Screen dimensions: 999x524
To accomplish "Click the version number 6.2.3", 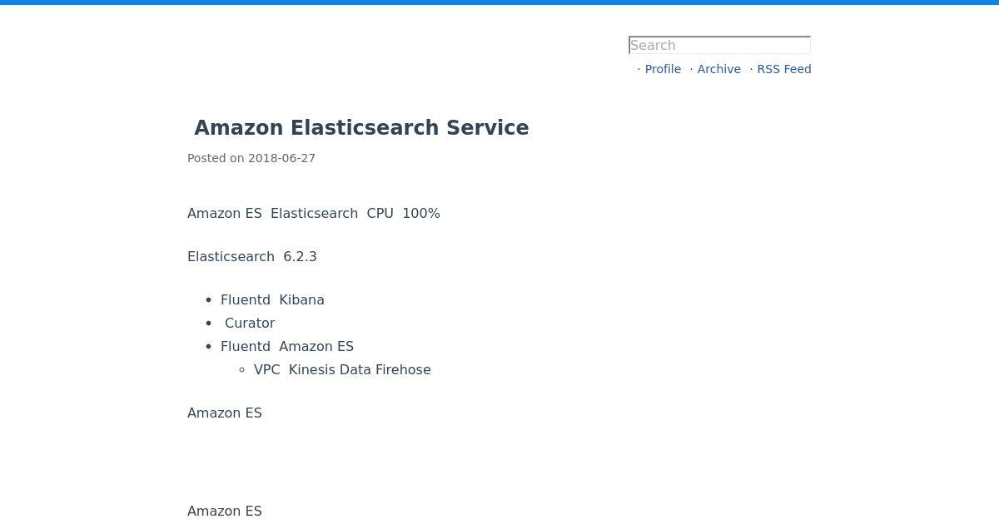I will [x=300, y=256].
